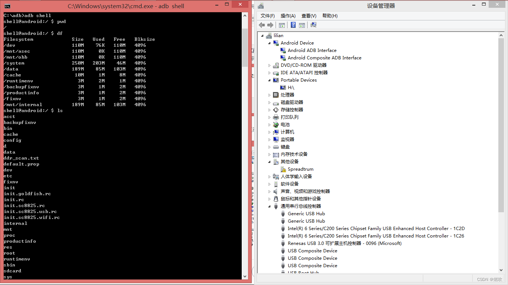Image resolution: width=508 pixels, height=285 pixels.
Task: Click the printer icon of 打印队列
Action: 276,117
